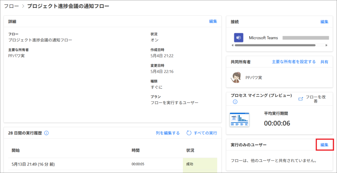
Task: Click 編集 in the 詳細 panel header
Action: (213, 21)
